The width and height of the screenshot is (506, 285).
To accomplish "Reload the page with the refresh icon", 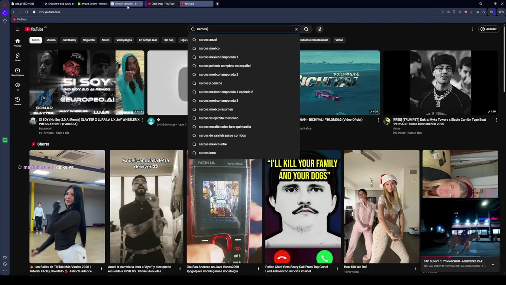I will (x=26, y=12).
